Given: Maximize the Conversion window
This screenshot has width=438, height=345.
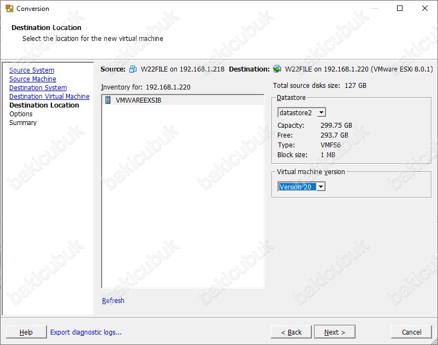Looking at the screenshot, I should [x=400, y=8].
